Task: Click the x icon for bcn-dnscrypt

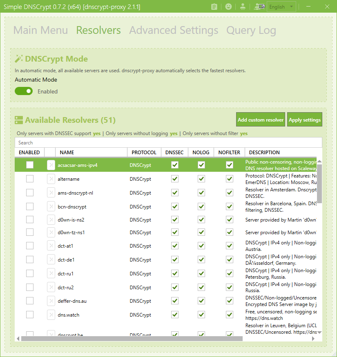Action: pos(51,206)
